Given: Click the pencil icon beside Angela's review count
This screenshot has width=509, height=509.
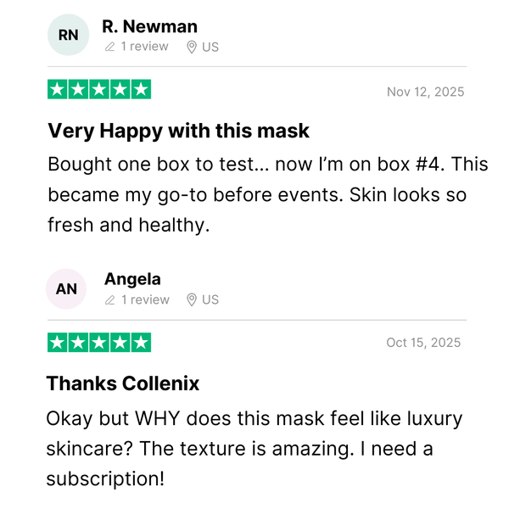Looking at the screenshot, I should click(x=109, y=300).
